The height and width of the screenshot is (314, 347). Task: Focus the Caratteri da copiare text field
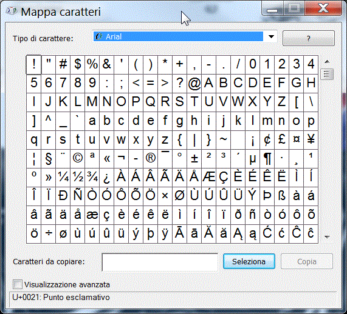click(x=160, y=262)
